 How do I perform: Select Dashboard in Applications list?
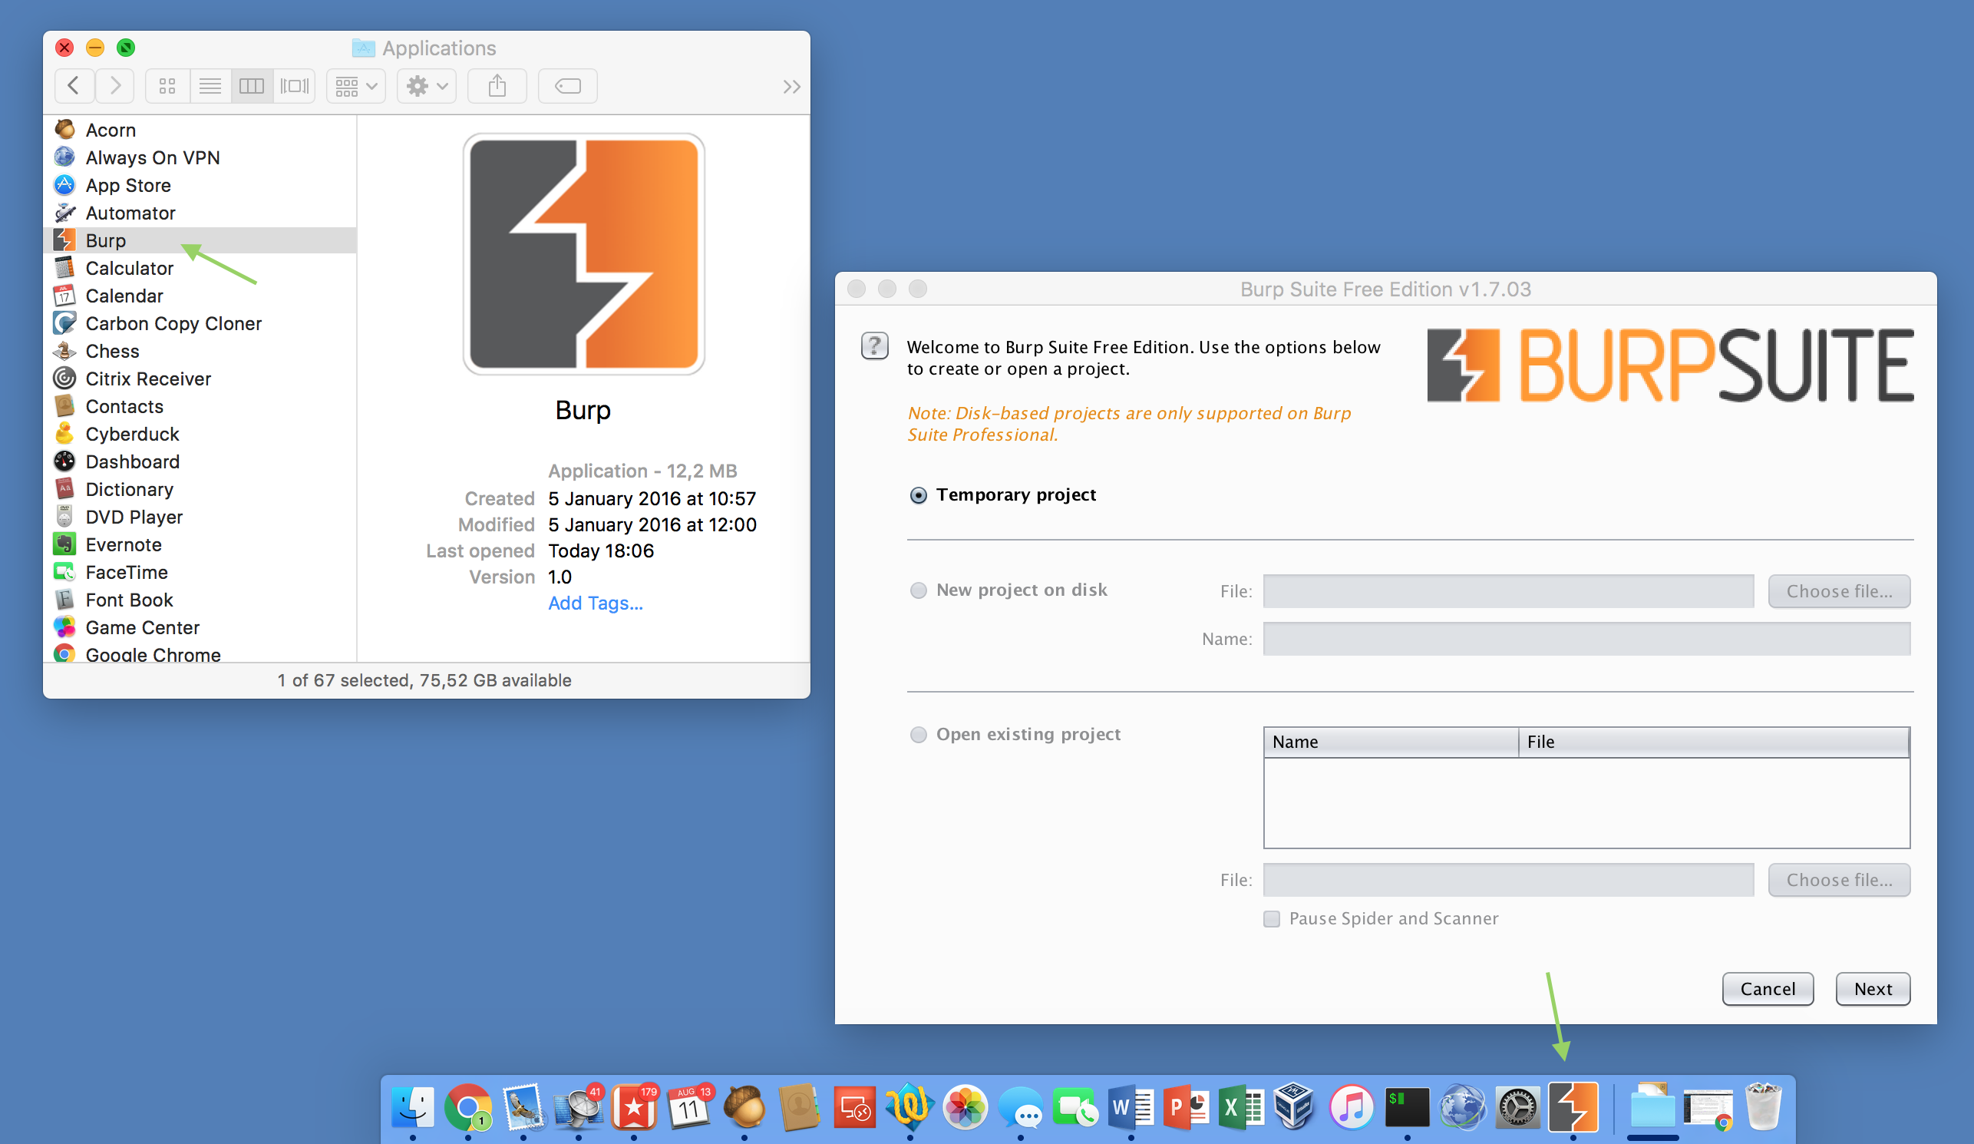click(200, 461)
